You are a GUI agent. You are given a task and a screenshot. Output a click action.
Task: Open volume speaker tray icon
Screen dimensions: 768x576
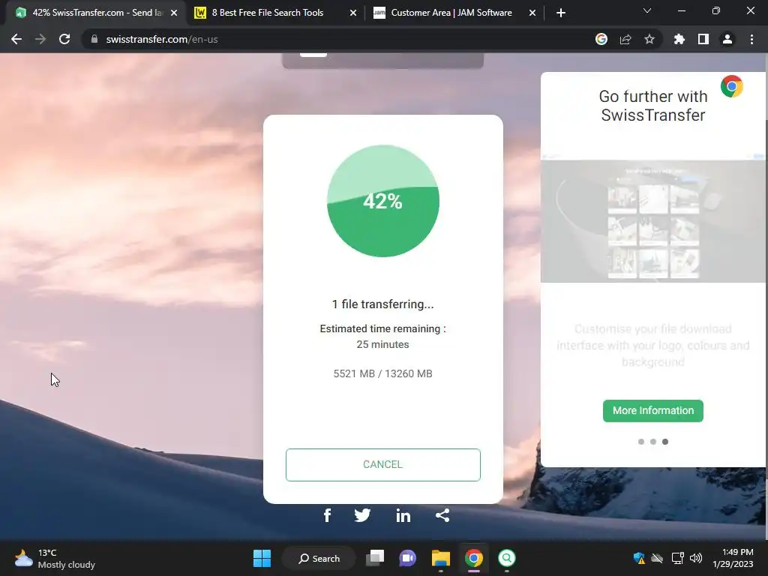tap(695, 558)
